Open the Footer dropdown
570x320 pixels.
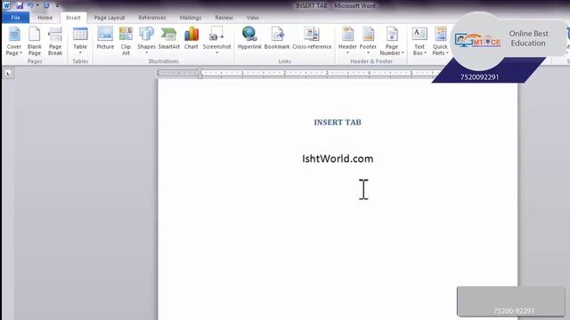[368, 41]
